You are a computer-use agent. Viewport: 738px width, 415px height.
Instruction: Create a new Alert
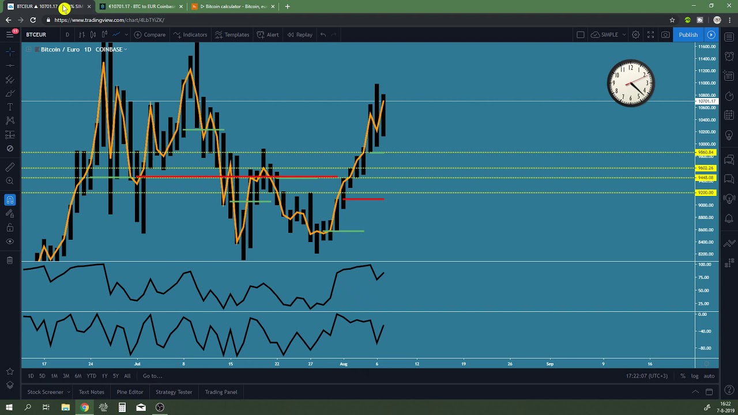(x=268, y=35)
